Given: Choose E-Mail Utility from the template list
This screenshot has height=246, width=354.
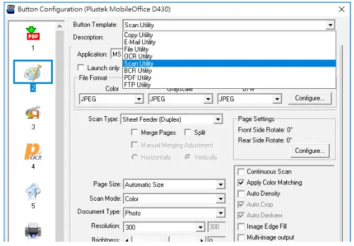Looking at the screenshot, I should 229,42.
